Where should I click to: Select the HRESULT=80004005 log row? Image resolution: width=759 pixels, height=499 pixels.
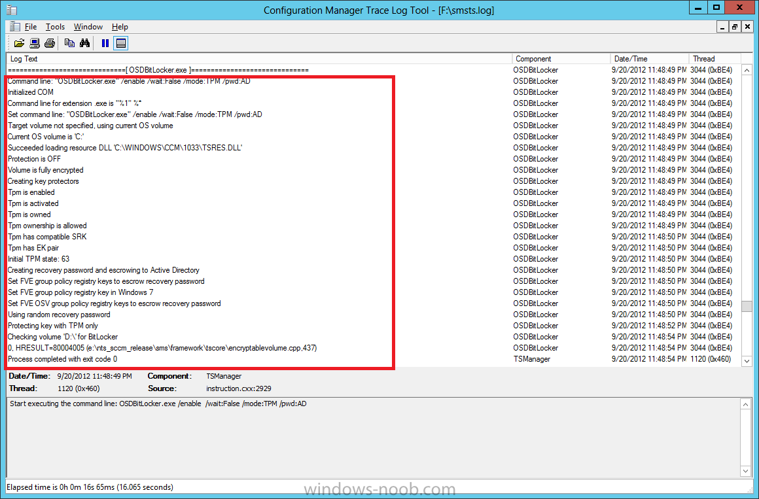374,348
